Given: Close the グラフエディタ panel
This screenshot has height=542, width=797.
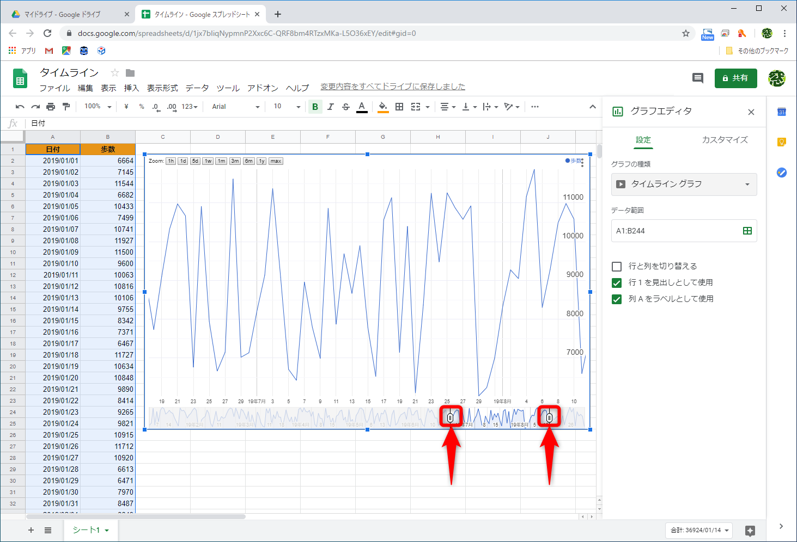Looking at the screenshot, I should (751, 112).
